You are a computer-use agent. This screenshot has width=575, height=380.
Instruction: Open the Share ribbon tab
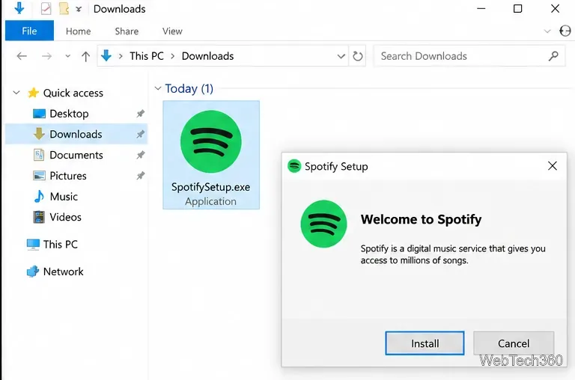127,31
